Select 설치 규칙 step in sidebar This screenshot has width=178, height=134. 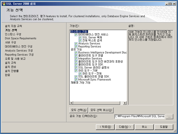point(10,63)
